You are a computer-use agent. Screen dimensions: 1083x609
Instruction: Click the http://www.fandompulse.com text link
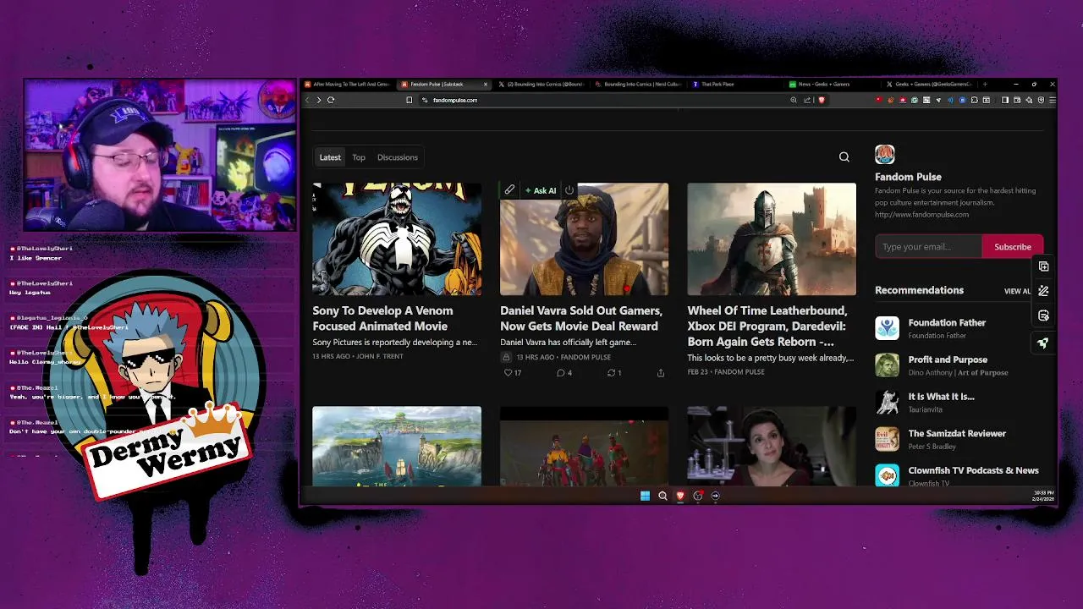pos(922,215)
